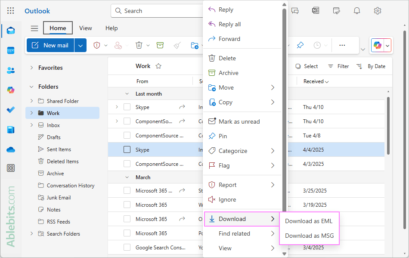Tick checkbox for Google Search Cons... message
Viewport: 409px width, 258px height.
point(127,247)
